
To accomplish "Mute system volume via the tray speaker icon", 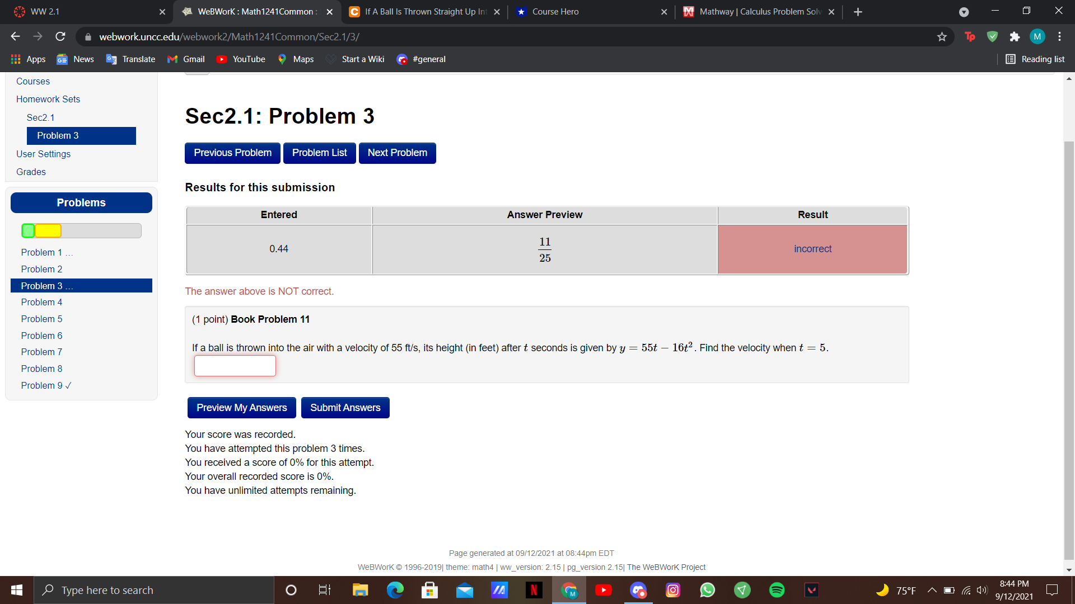I will (981, 590).
